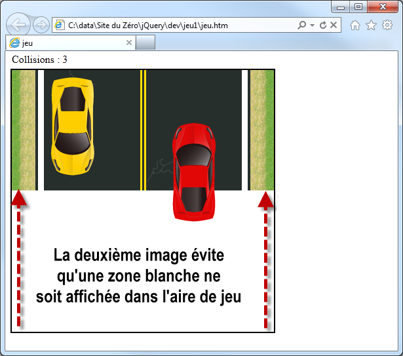This screenshot has height=356, width=403.
Task: Click the search magnifier icon
Action: point(302,25)
